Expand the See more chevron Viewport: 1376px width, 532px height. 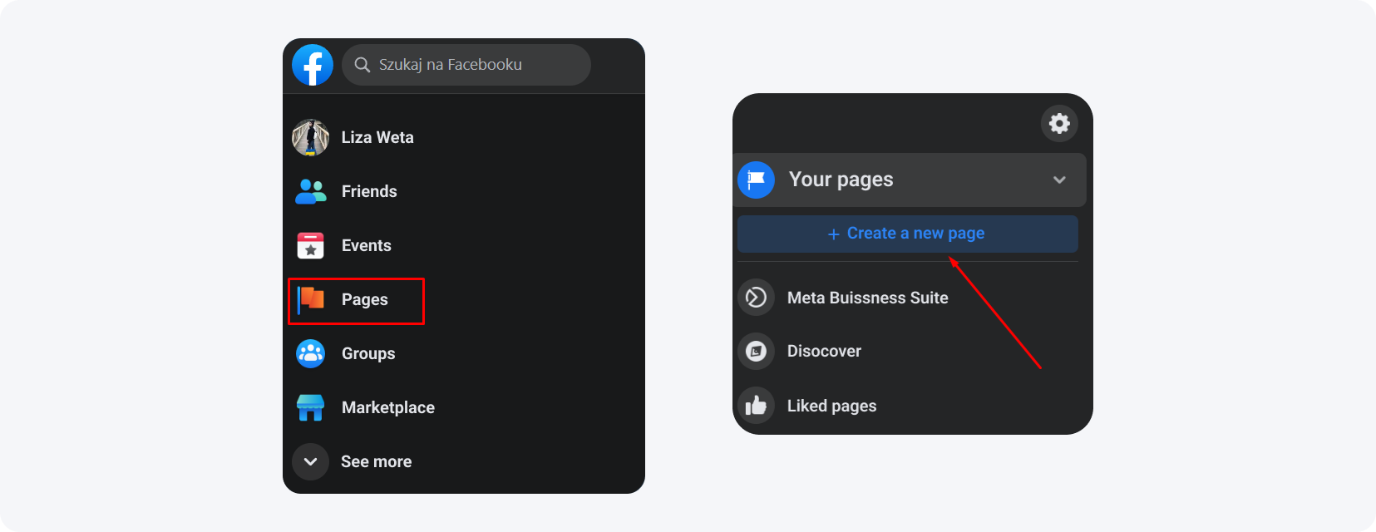pos(310,461)
